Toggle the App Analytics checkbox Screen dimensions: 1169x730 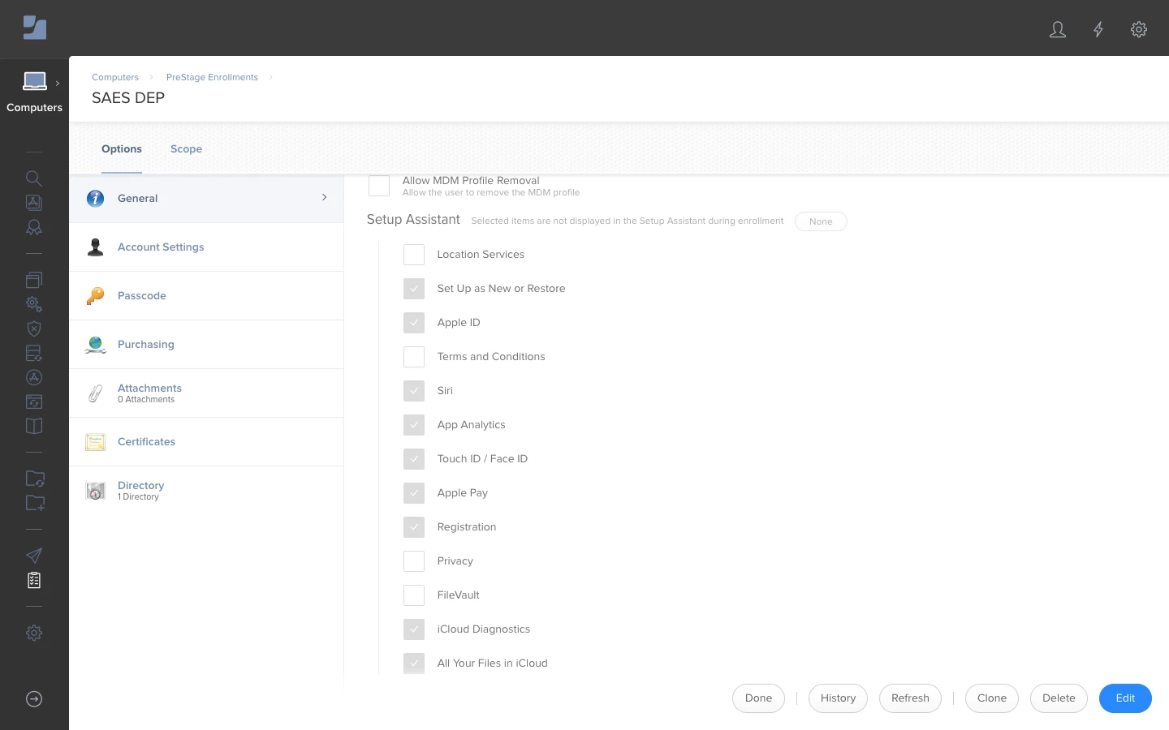[x=414, y=425]
